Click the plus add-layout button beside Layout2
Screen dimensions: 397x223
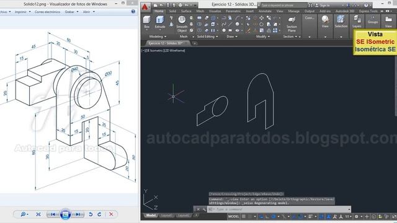pos(196,216)
